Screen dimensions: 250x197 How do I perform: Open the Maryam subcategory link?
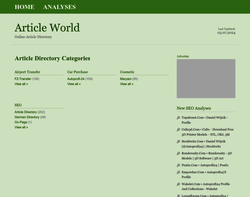[126, 79]
